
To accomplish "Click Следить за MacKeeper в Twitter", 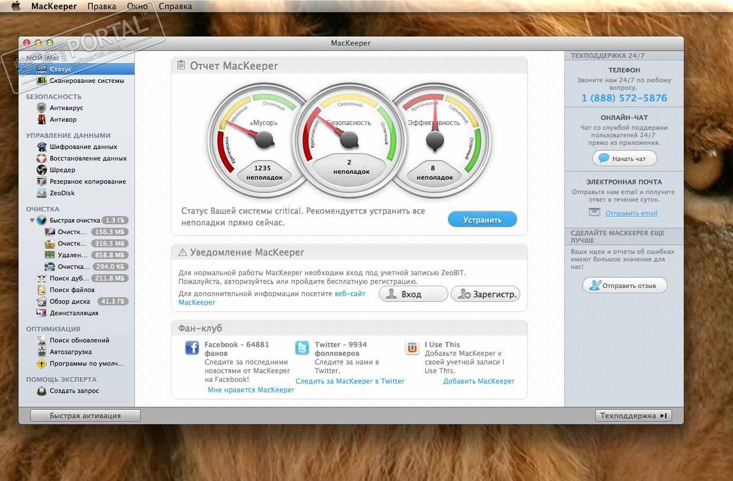I will click(350, 381).
